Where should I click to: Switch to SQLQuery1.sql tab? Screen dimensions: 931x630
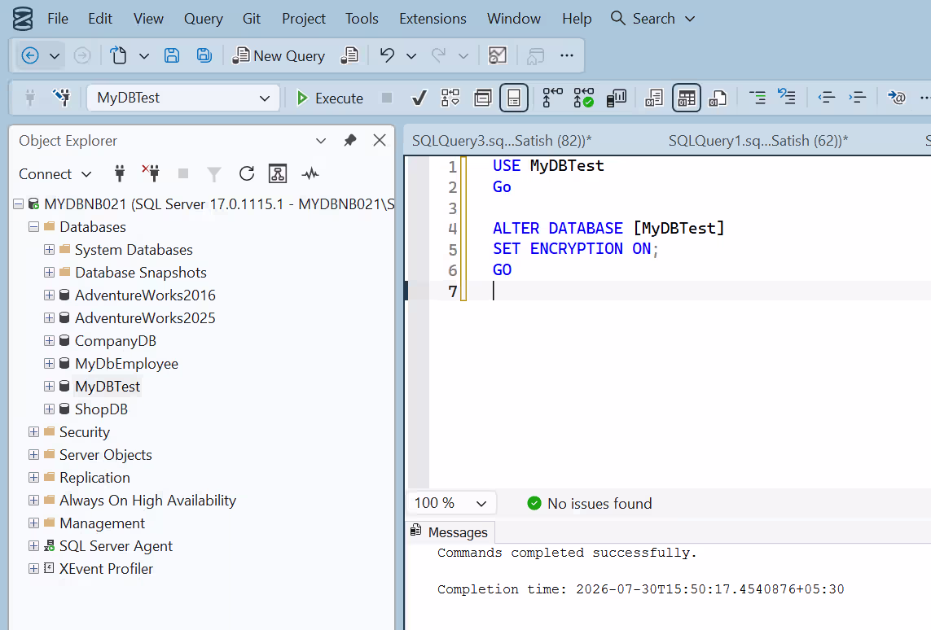[x=758, y=141]
